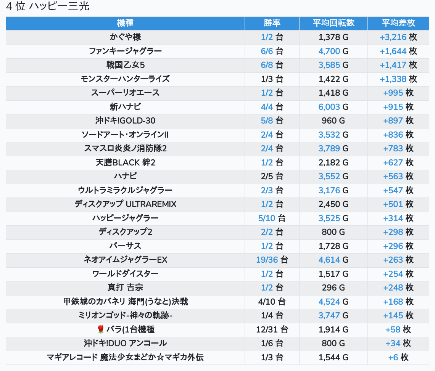Select 甲鉄城のカバネリ 海門(うなと)決戦 name

coord(125,302)
